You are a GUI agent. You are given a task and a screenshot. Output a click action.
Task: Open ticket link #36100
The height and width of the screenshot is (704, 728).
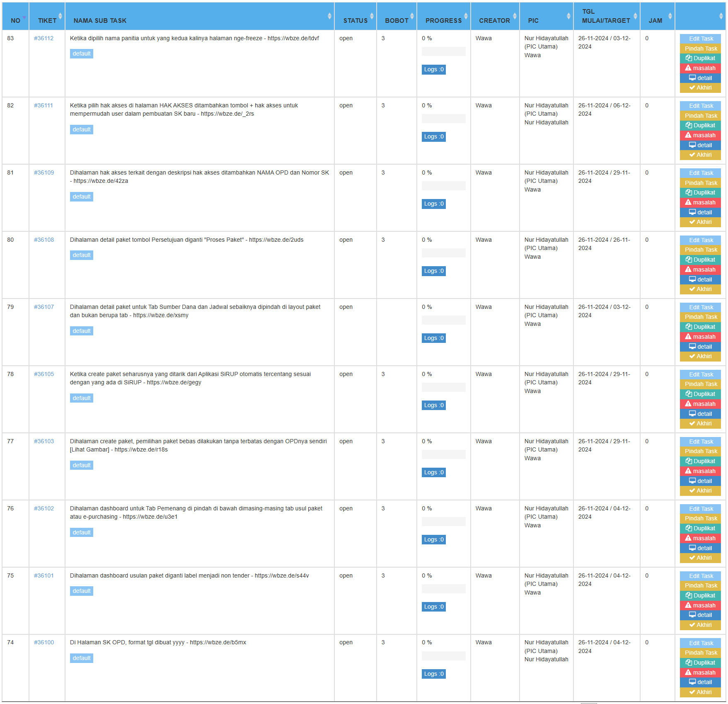44,642
